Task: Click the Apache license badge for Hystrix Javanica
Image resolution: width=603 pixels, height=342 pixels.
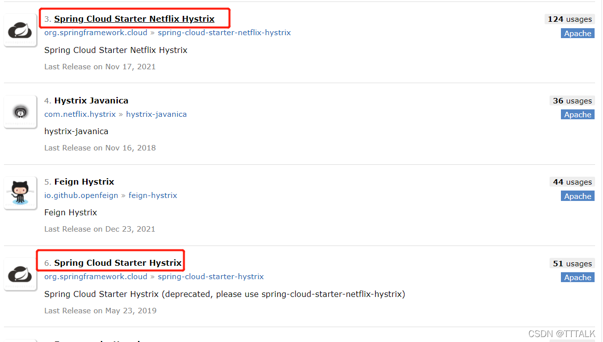Action: pyautogui.click(x=578, y=115)
